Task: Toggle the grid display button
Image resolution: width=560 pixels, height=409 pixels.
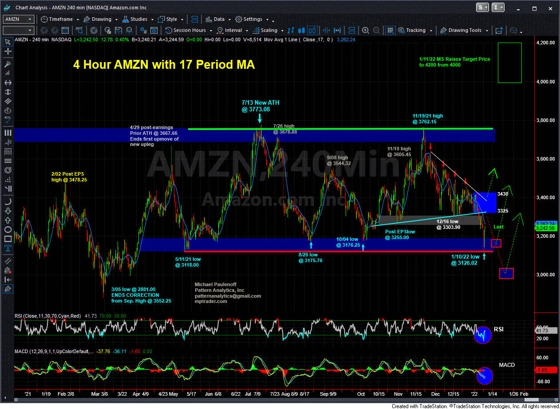Action: [x=390, y=30]
